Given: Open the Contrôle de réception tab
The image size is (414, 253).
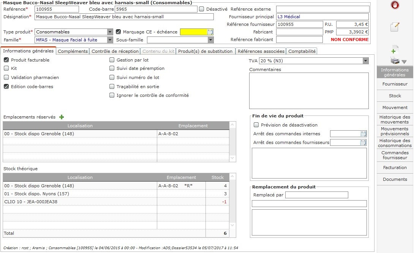Looking at the screenshot, I should (x=115, y=51).
